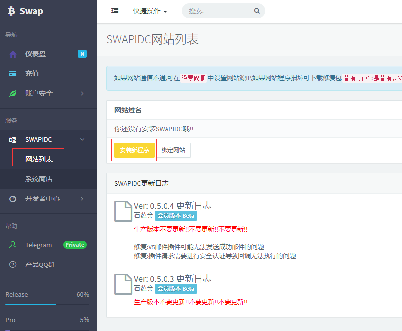Click the leaf icon beside 账户安全
Viewport: 402px width, 331px height.
13,93
